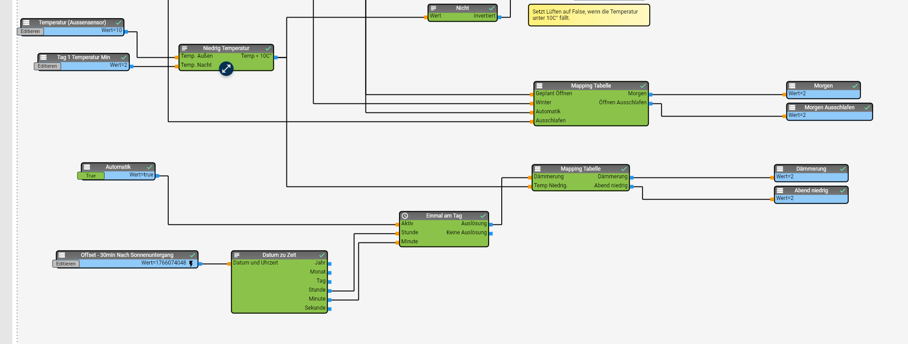The image size is (908, 344).
Task: Click the list icon on the Morgen node
Action: (792, 86)
